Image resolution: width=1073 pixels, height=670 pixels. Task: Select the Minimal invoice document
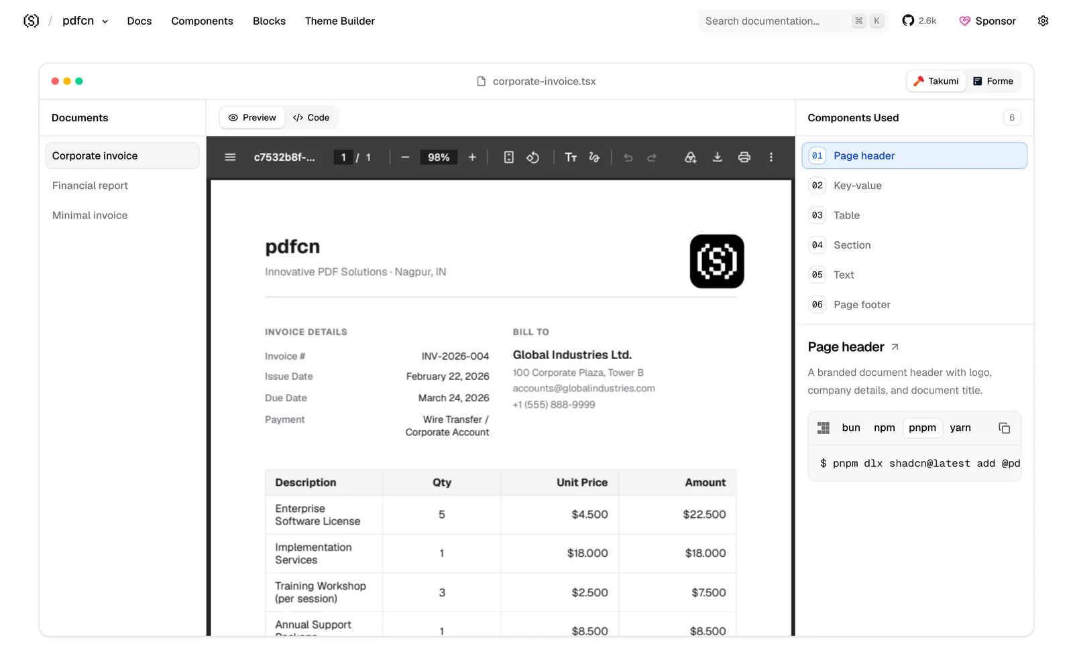123,216
